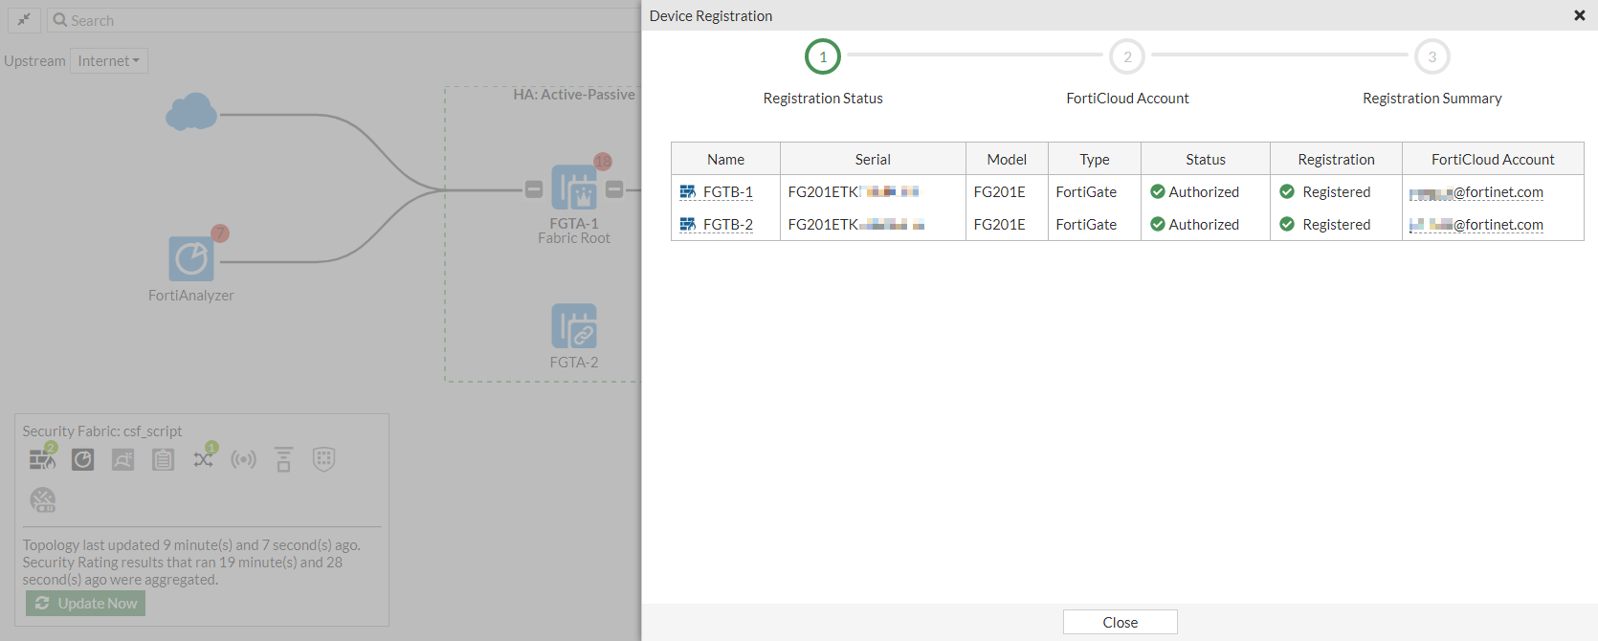Click the wireless access point icon

tap(244, 459)
